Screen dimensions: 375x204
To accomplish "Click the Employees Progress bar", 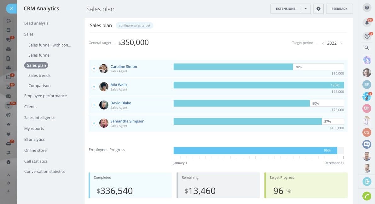I will [255, 151].
